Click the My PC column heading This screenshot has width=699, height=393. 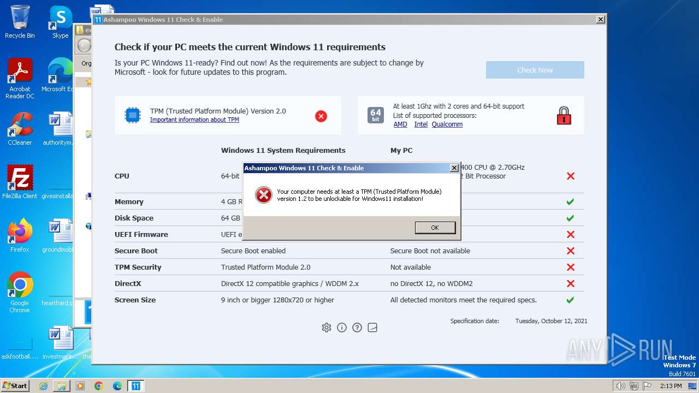[401, 151]
